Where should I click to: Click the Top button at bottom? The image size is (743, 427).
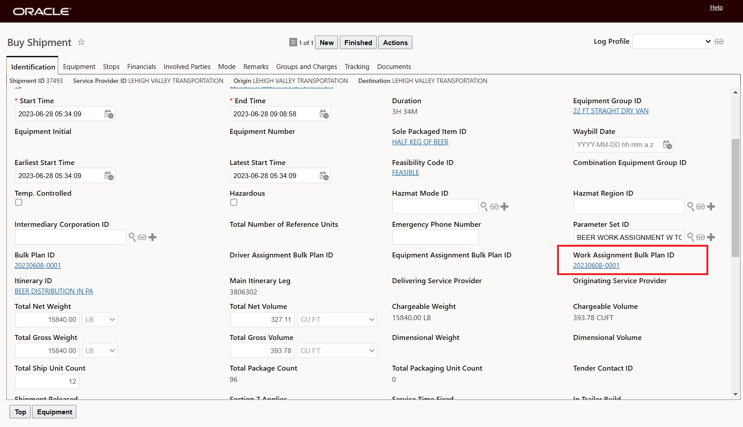click(x=20, y=412)
